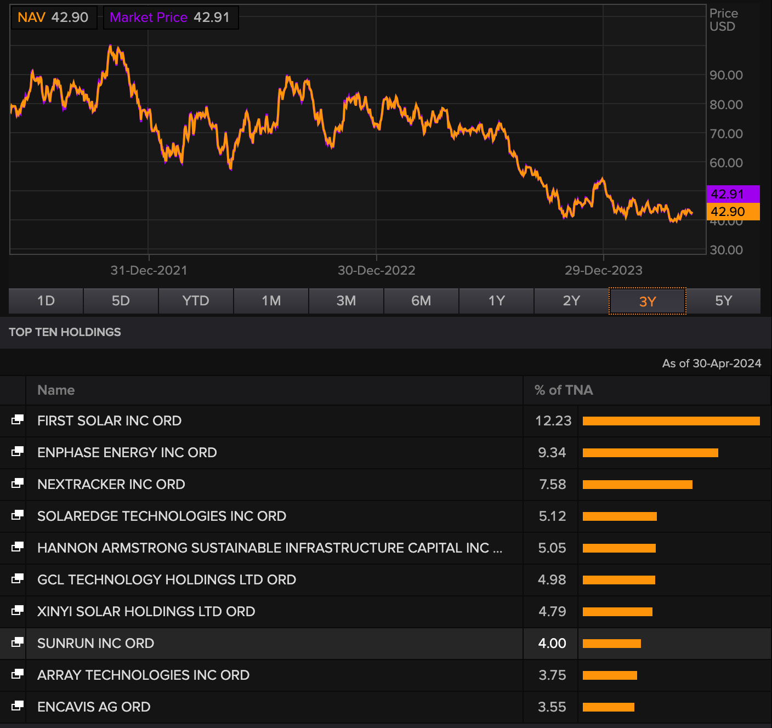The height and width of the screenshot is (728, 772).
Task: Click the 30-Dec-2022 axis date label
Action: click(x=376, y=270)
